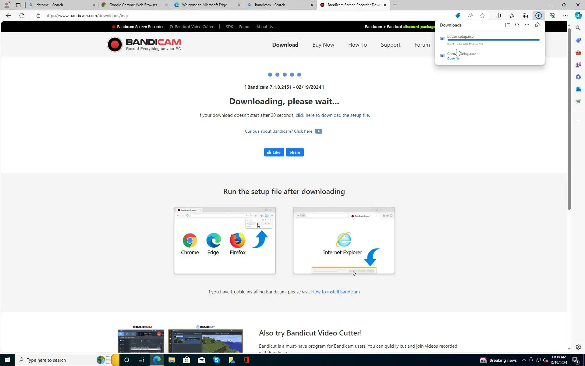
Task: Click the Favorites star icon in address bar
Action: tap(482, 16)
